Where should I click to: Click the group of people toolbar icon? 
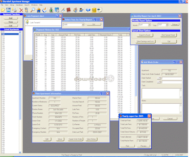pos(75,10)
